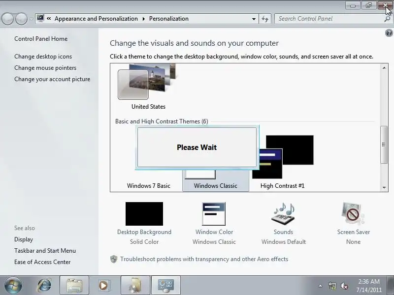394x295 pixels.
Task: Open the Start menu orb
Action: (13, 285)
